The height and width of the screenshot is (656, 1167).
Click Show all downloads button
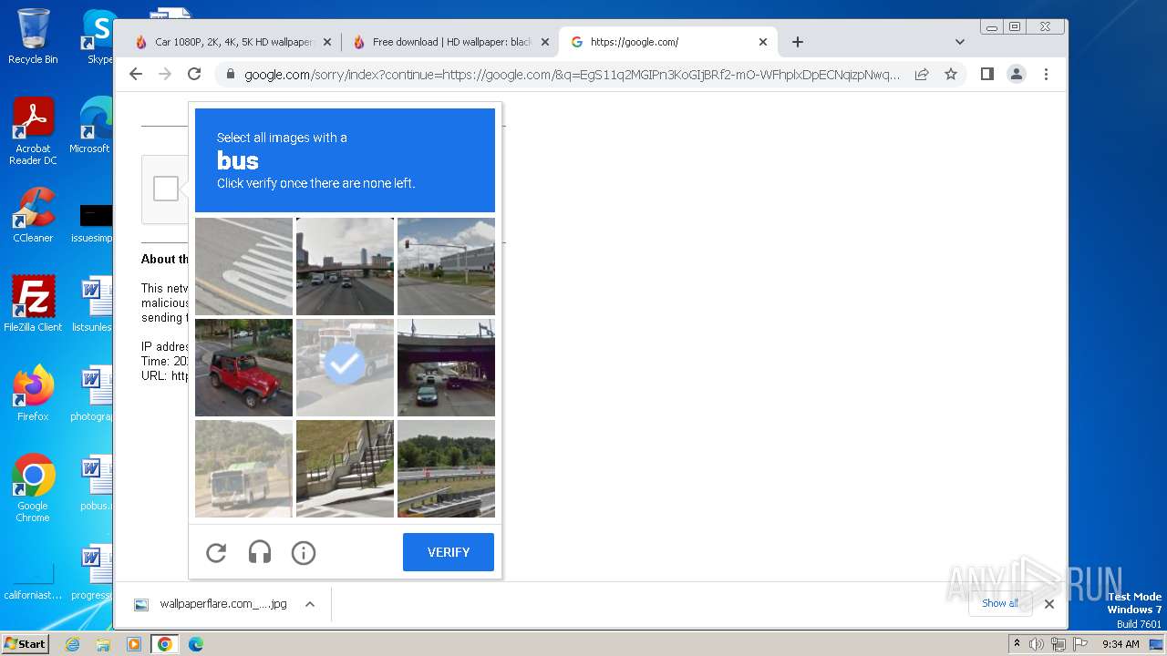1000,603
